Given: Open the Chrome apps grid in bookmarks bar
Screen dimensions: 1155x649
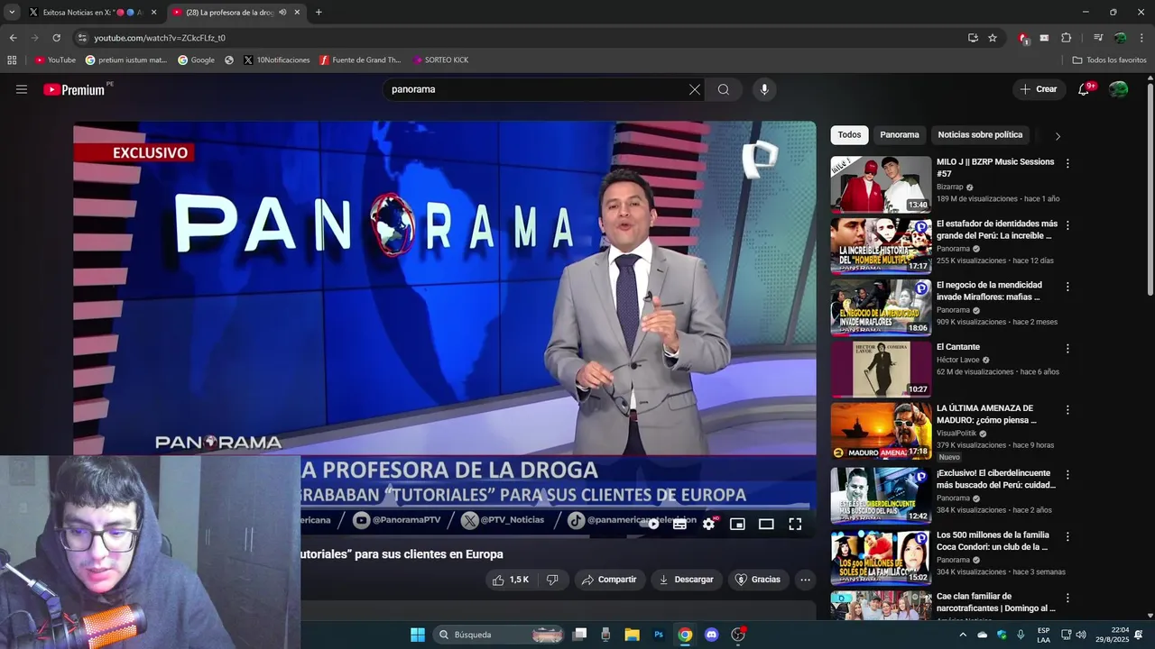Looking at the screenshot, I should click(x=12, y=60).
